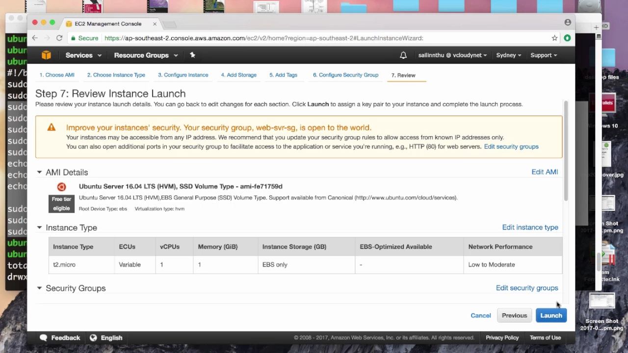
Task: Click the blue Launch button
Action: pos(551,316)
